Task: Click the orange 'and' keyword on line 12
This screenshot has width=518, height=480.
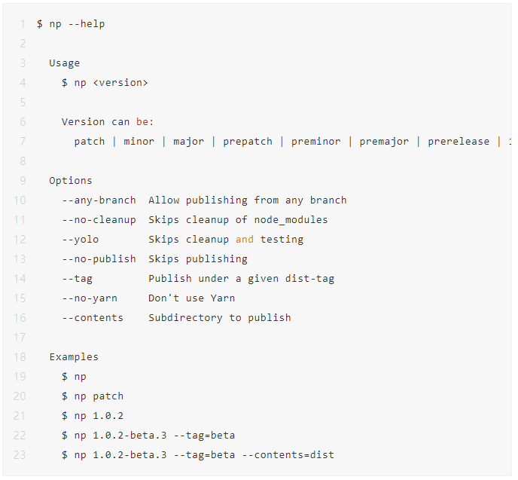Action: (245, 240)
